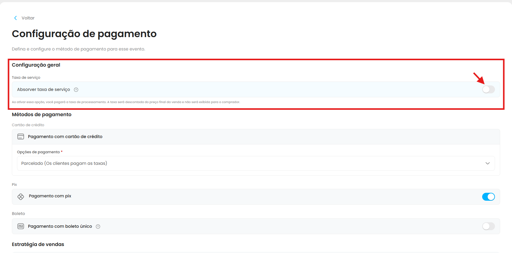The image size is (512, 253).
Task: Click the Configuração de pagamento heading
Action: [84, 34]
